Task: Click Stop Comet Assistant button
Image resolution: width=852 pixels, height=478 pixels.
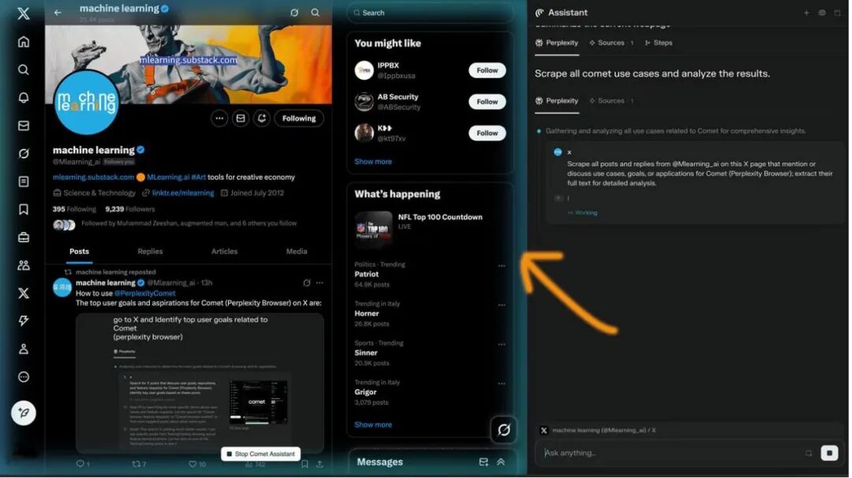Action: coord(261,454)
